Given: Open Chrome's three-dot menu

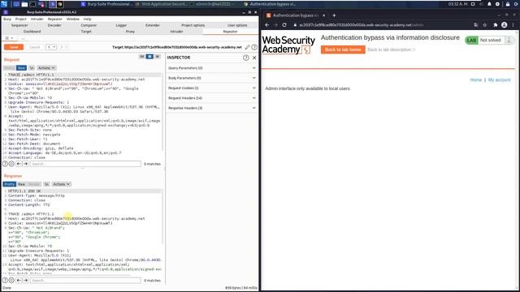Looking at the screenshot, I should (x=513, y=25).
